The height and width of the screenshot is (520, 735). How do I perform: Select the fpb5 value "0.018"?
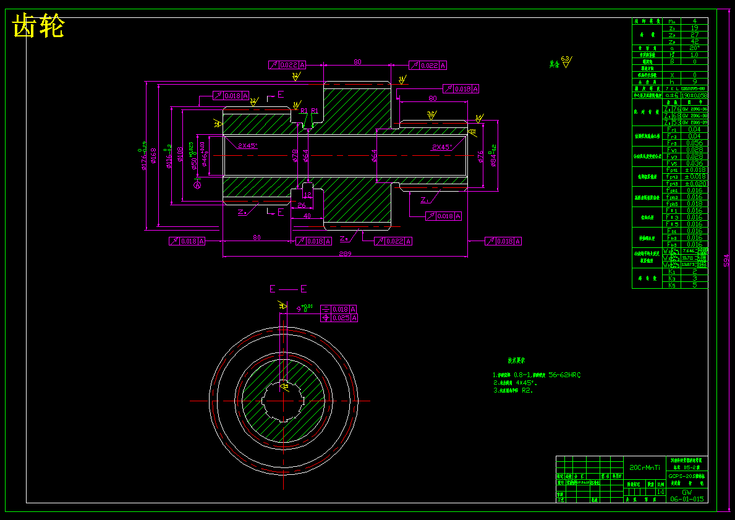[694, 204]
